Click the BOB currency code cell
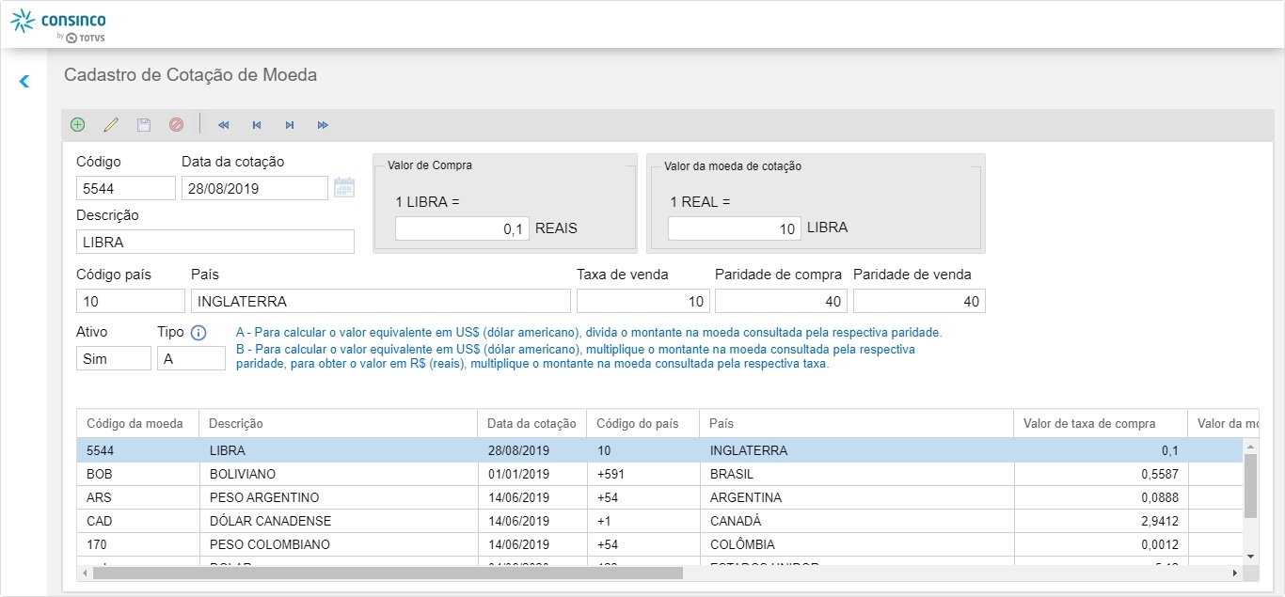This screenshot has height=597, width=1285. (x=137, y=474)
